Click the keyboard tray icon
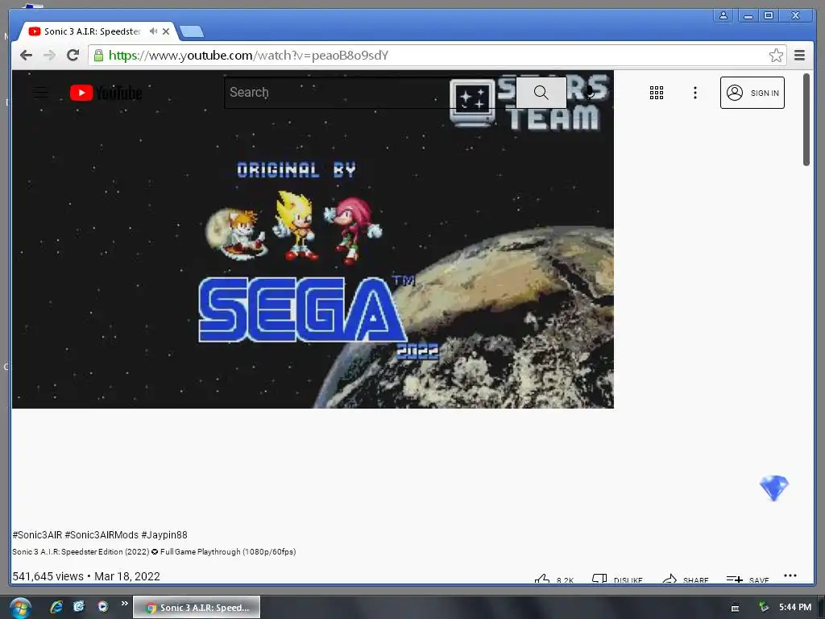 735,608
